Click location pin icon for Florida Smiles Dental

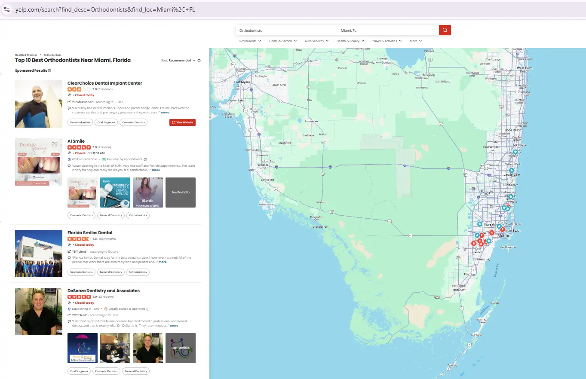coord(69,245)
